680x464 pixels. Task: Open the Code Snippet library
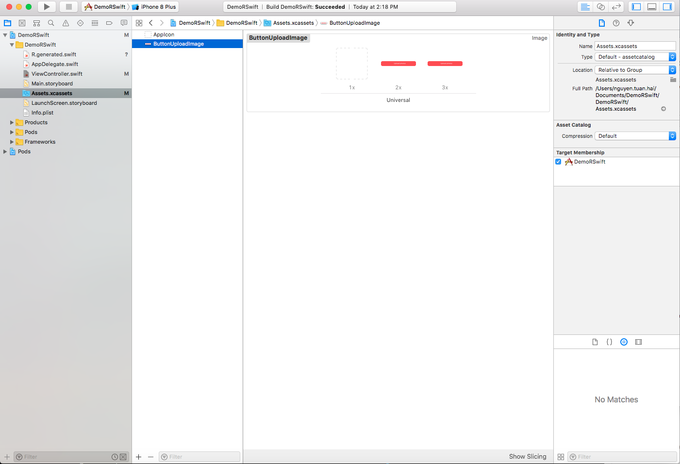[610, 342]
